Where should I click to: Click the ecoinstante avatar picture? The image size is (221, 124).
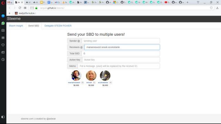pos(105,76)
